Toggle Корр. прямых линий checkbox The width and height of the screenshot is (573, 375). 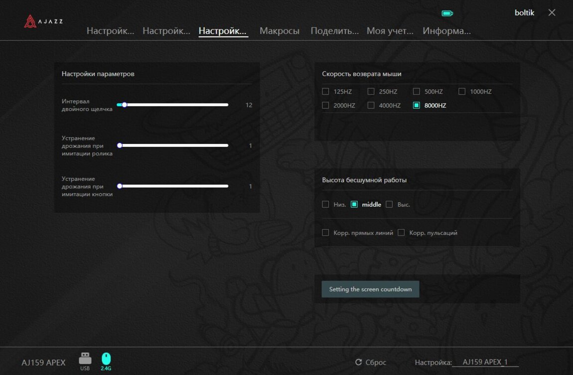coord(325,233)
